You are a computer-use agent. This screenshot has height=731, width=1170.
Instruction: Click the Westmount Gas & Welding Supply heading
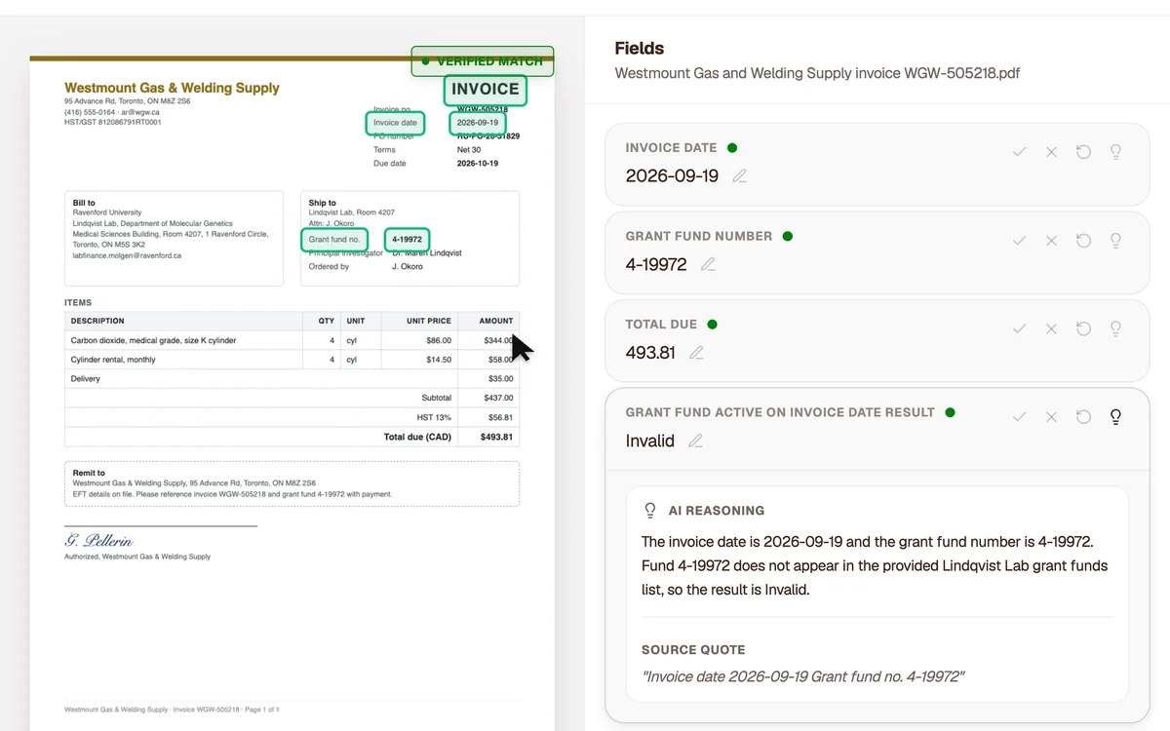(172, 88)
